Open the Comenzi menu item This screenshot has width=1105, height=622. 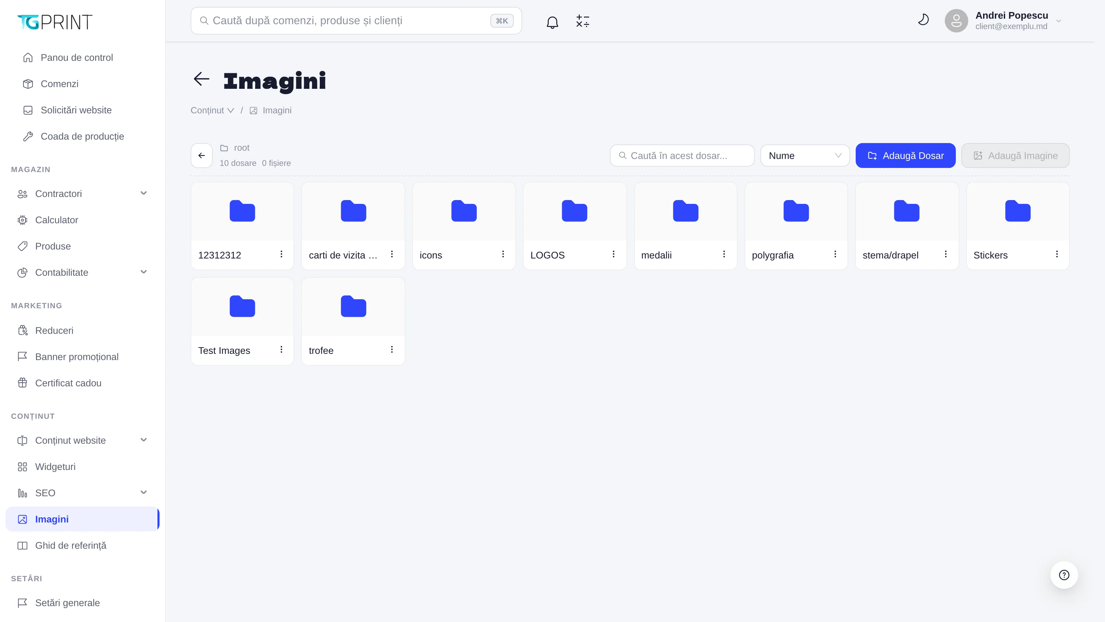point(83,84)
